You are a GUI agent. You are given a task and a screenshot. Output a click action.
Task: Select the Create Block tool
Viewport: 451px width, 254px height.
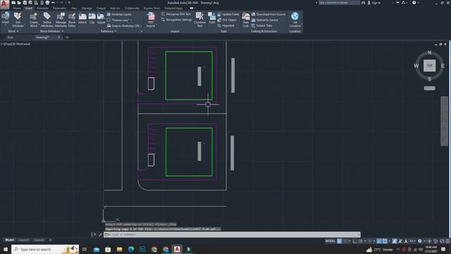[x=34, y=20]
